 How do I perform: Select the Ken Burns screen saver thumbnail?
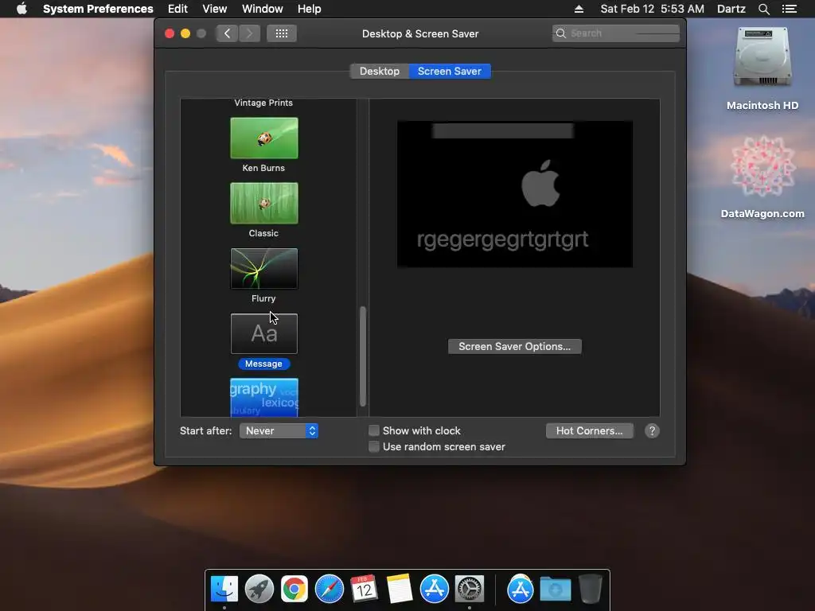click(264, 138)
